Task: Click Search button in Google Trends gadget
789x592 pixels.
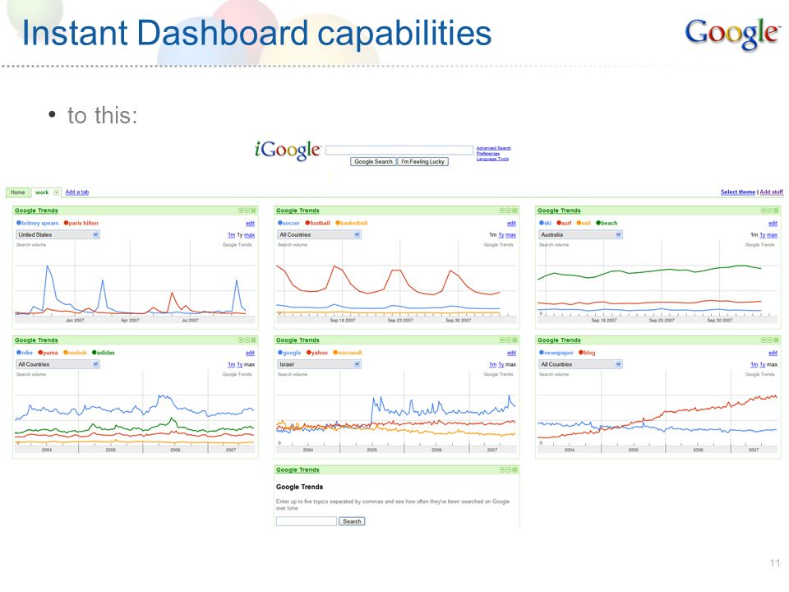Action: [x=352, y=521]
